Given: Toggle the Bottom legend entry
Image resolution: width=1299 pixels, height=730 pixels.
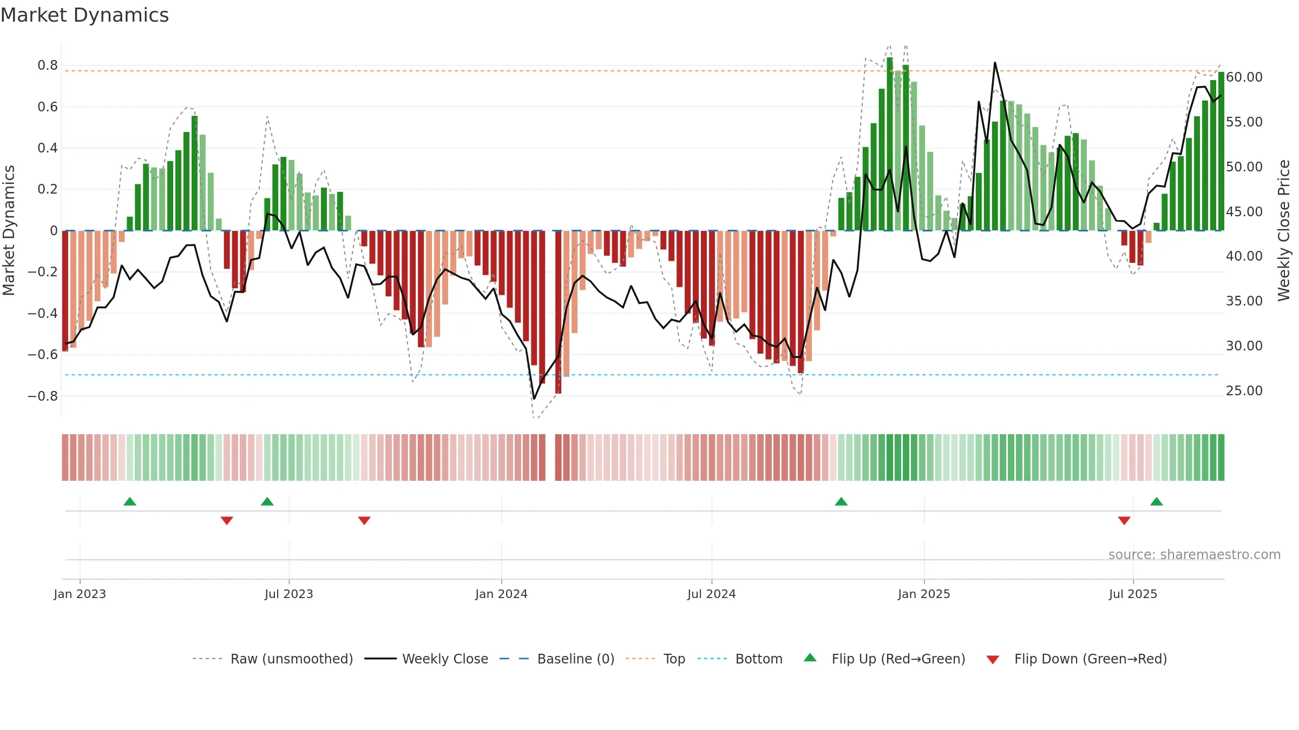Looking at the screenshot, I should tap(740, 659).
